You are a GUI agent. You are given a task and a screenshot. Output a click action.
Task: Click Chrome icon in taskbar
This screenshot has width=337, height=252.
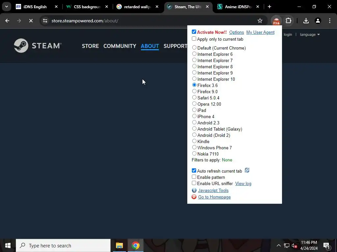[x=135, y=245]
